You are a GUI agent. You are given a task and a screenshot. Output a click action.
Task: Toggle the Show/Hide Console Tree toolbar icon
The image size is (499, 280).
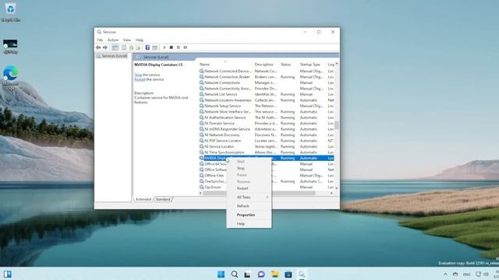pos(115,47)
